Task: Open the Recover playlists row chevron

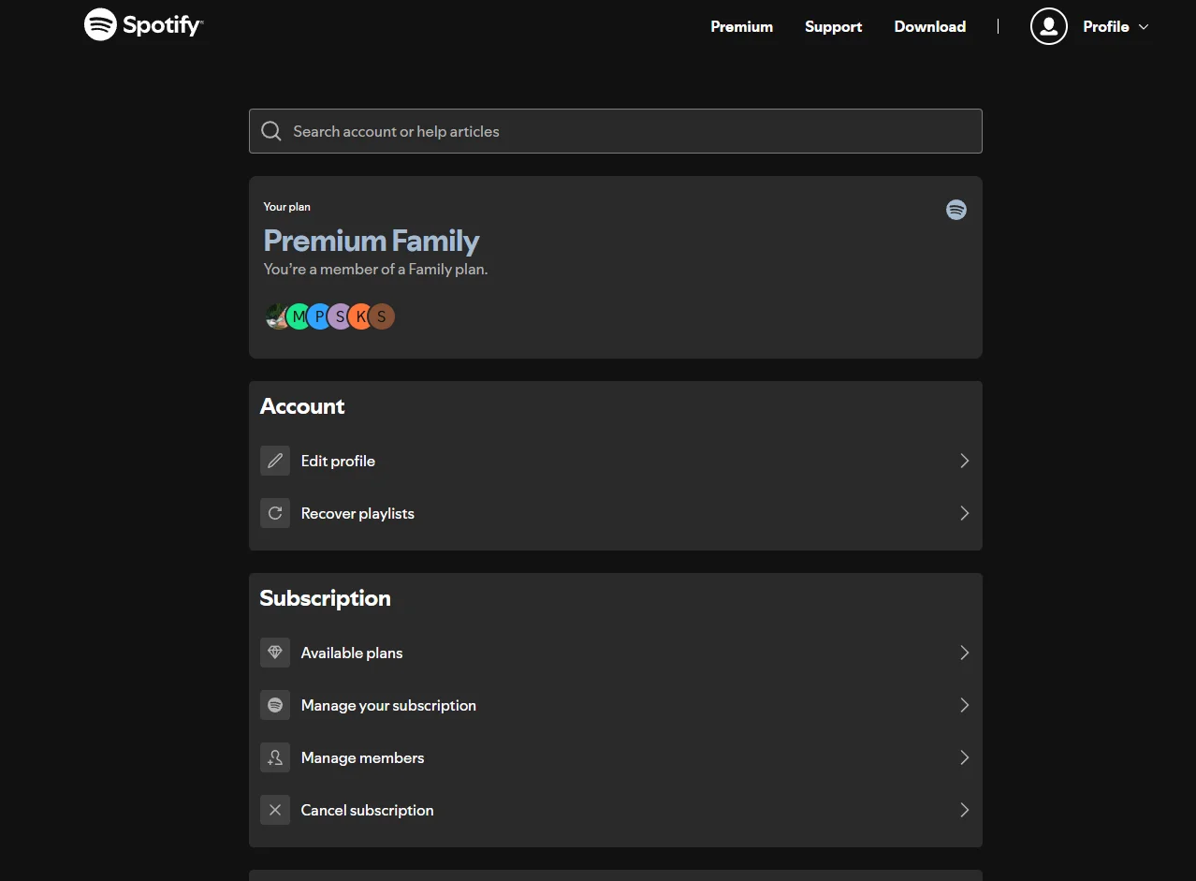Action: point(964,513)
